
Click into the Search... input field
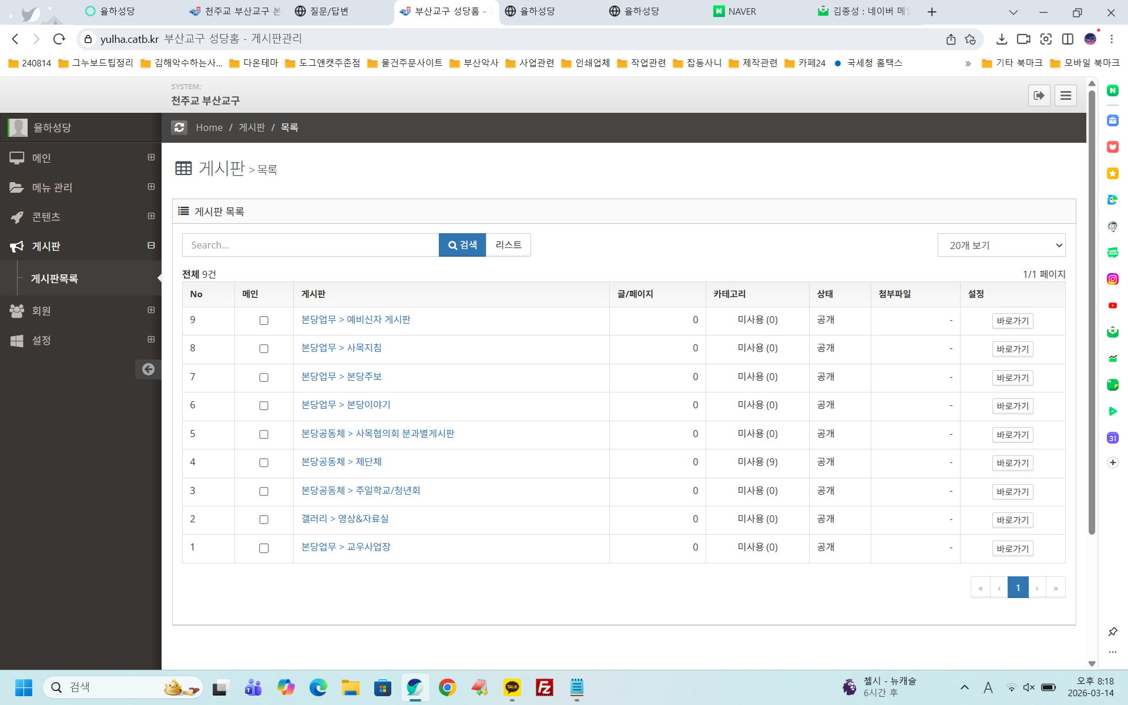tap(310, 245)
